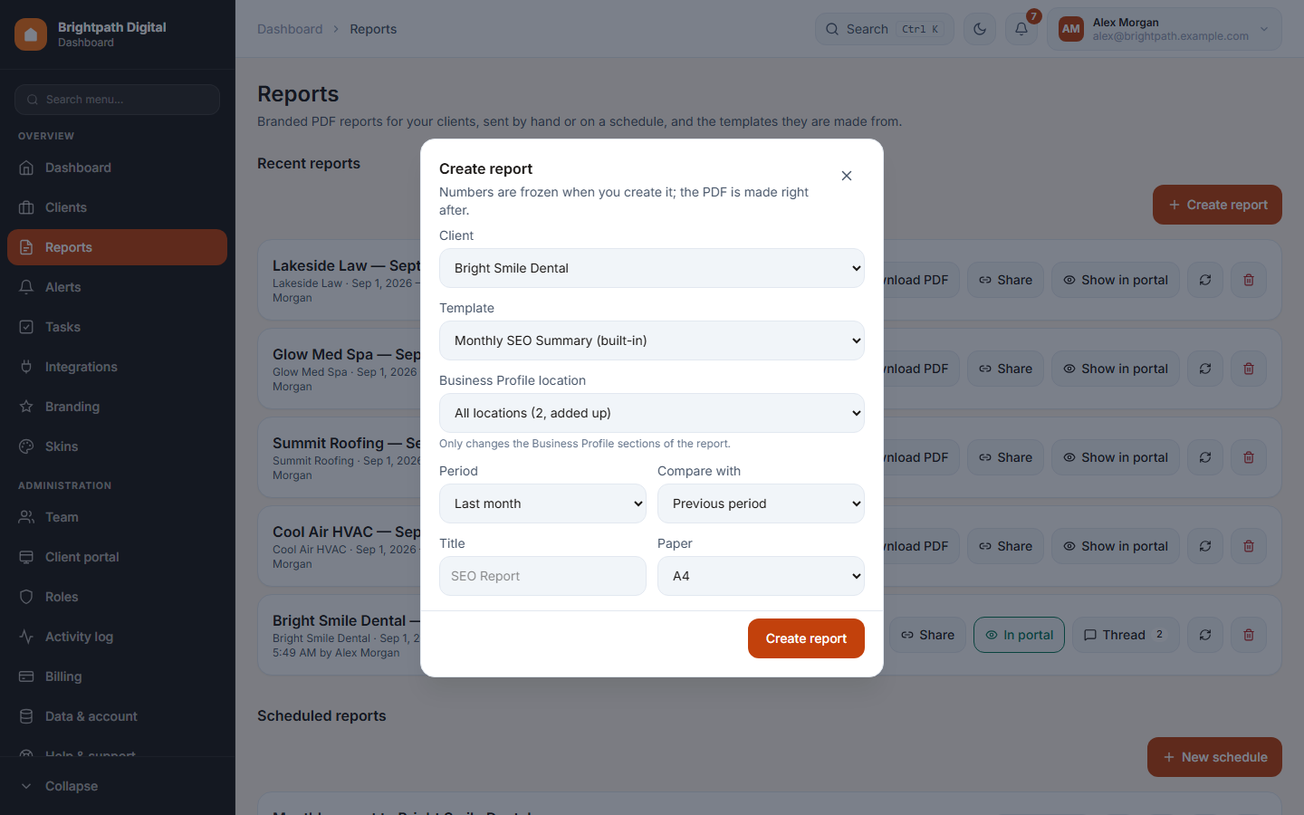This screenshot has height=815, width=1304.
Task: Close the Create report dialog
Action: 847,176
